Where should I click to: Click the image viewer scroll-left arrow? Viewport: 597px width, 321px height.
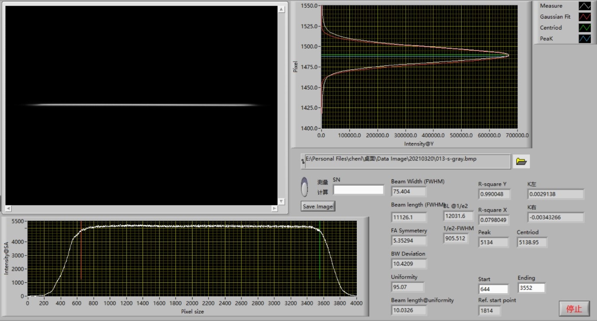coord(8,209)
